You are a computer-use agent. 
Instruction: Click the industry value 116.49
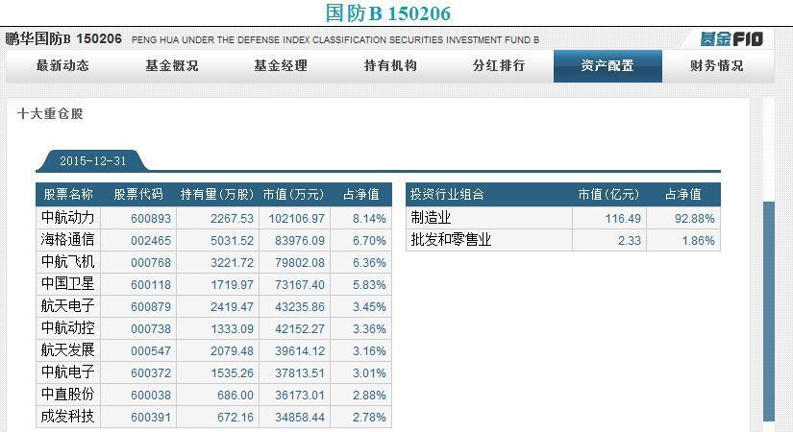623,219
